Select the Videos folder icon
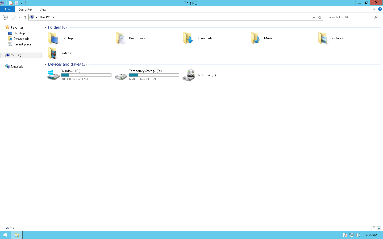Image resolution: width=383 pixels, height=239 pixels. coord(53,53)
